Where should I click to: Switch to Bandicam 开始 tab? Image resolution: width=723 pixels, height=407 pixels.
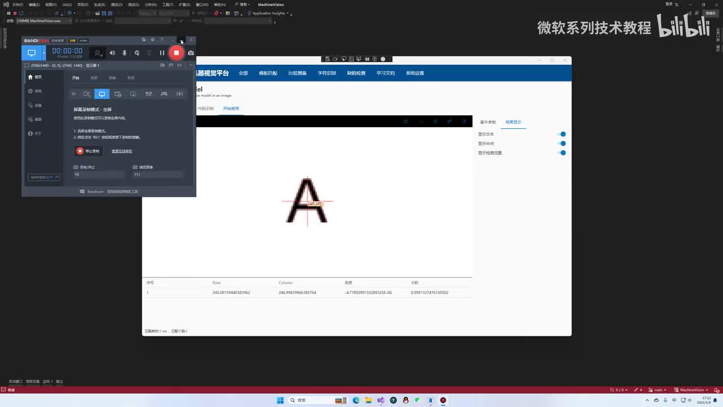click(x=76, y=78)
